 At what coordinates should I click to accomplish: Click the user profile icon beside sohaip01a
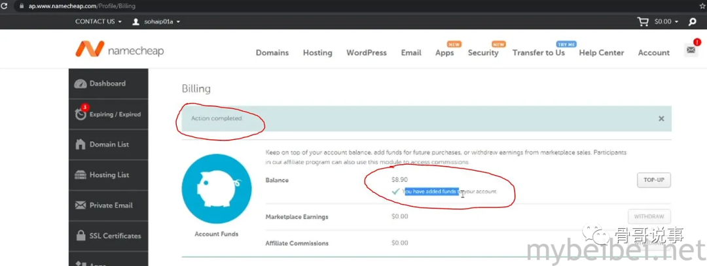pyautogui.click(x=136, y=22)
